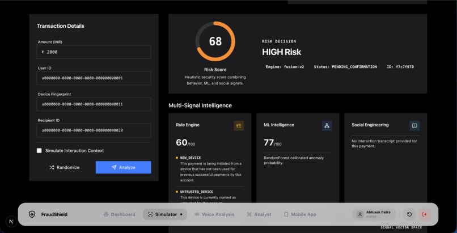
Task: Click the Multi-Signal Intelligence heading
Action: [x=200, y=105]
